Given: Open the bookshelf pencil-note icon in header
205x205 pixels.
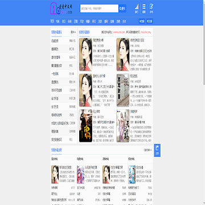Looking at the screenshot, I should click(151, 9).
